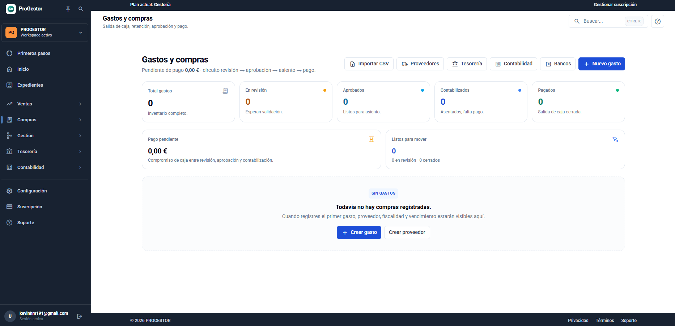Click the PG workspace avatar
This screenshot has width=675, height=326.
click(x=11, y=32)
